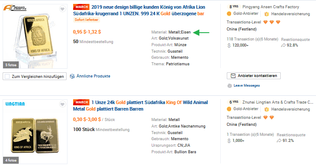Open the 2019 neue design König von Afrika listing
Screen dimensions: 316x165
pos(139,10)
